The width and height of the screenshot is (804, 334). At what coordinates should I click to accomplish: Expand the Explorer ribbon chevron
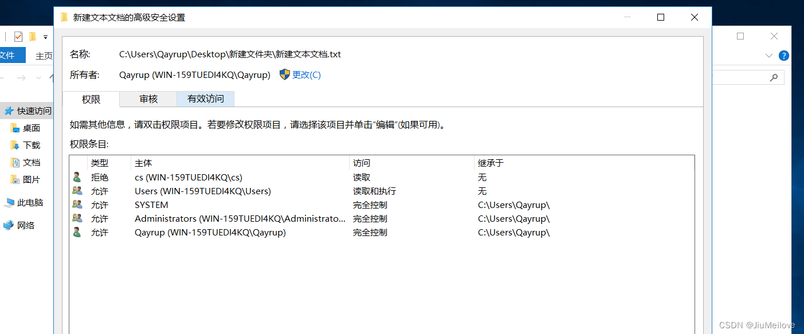(769, 56)
